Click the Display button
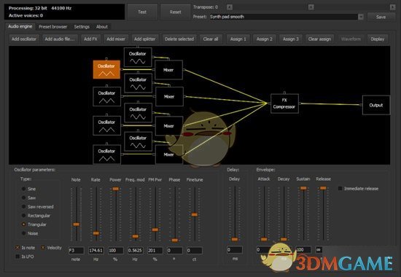Viewport: 401px width, 277px height. coord(378,39)
